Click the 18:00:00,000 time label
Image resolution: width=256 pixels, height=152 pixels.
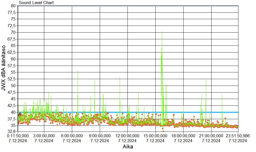tap(184, 136)
